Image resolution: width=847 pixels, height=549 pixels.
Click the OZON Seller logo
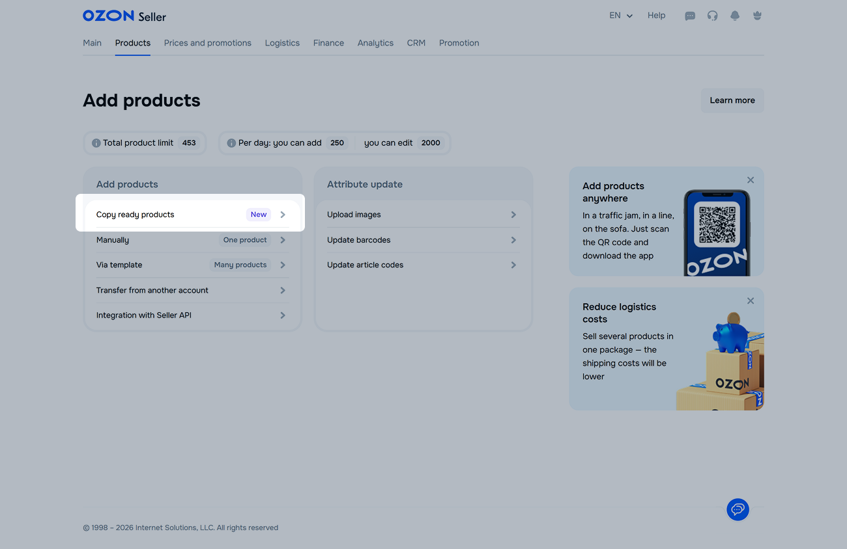(x=124, y=16)
